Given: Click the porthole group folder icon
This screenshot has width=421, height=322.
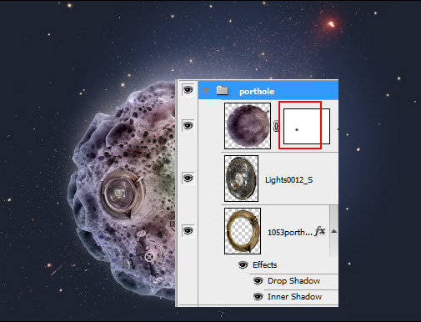Looking at the screenshot, I should [x=222, y=91].
